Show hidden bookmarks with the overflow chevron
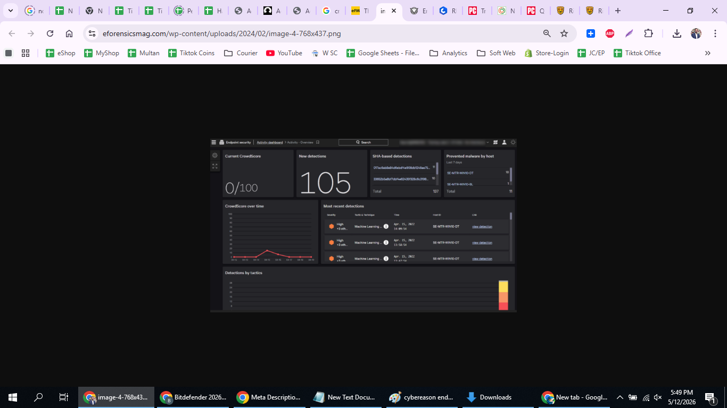The width and height of the screenshot is (727, 408). coord(708,53)
